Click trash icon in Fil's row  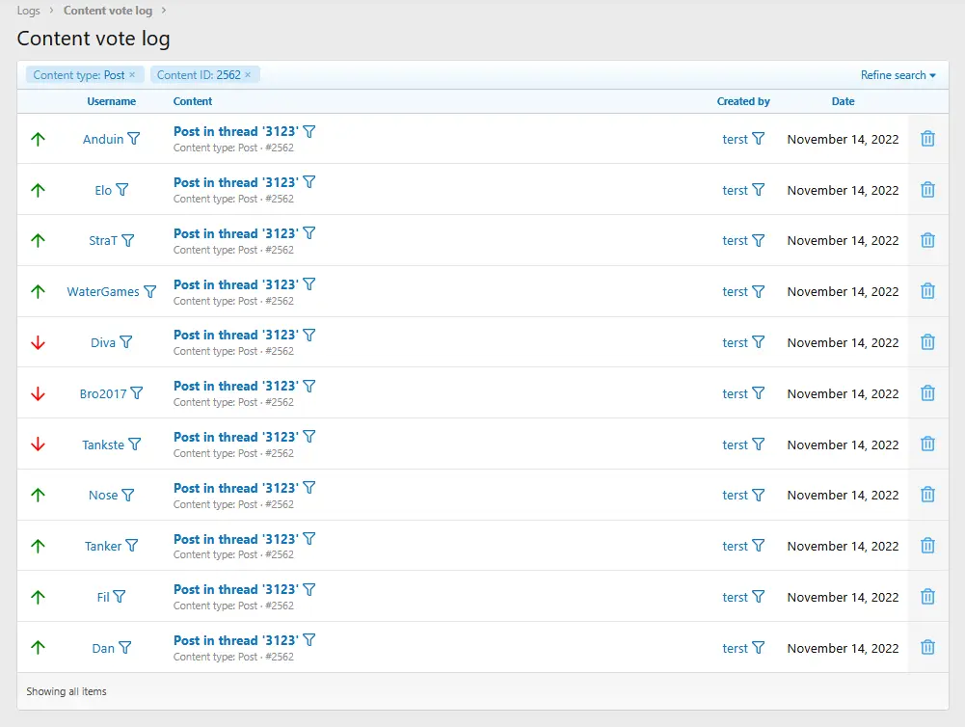click(x=927, y=597)
